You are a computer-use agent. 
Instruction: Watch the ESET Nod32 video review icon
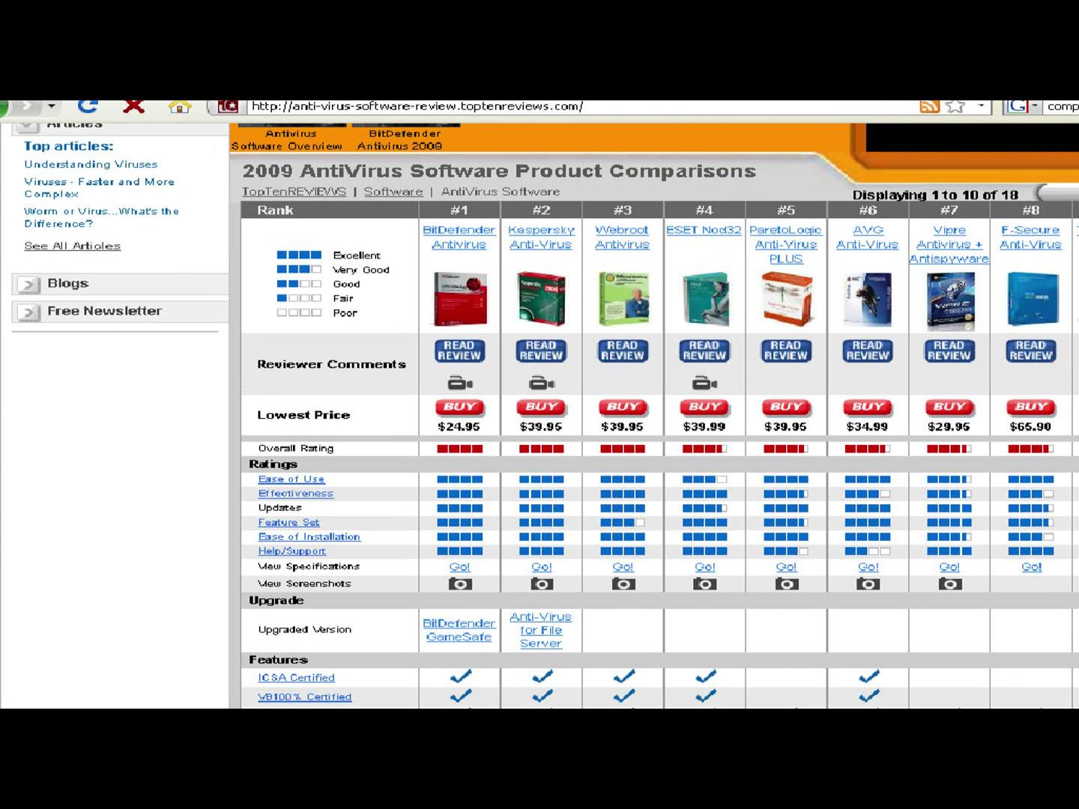[704, 384]
